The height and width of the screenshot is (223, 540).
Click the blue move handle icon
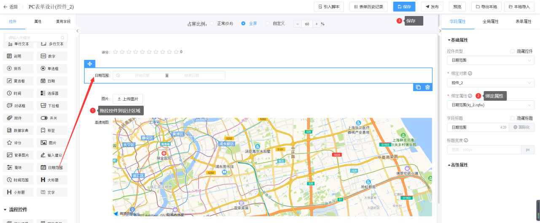point(90,64)
